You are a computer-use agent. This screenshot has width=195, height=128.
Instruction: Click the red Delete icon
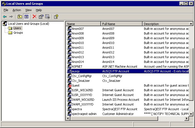tap(34, 17)
